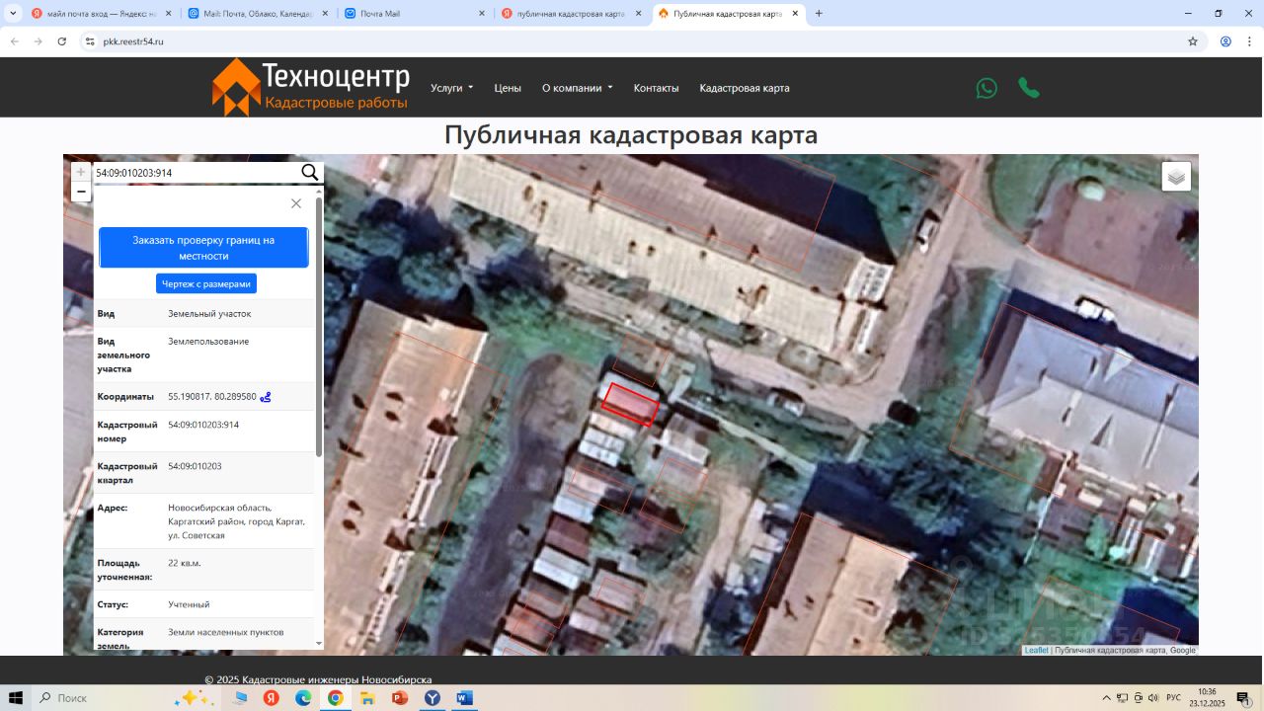Open the browser profile menu
1264x711 pixels.
(1225, 41)
